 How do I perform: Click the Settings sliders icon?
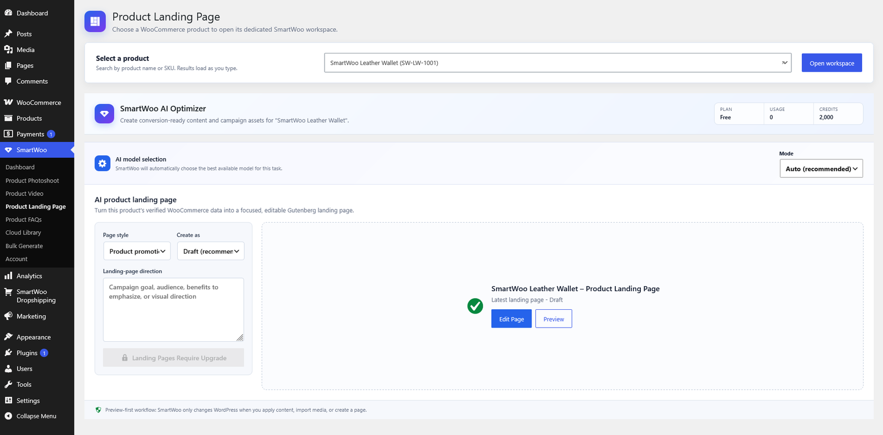coord(8,400)
